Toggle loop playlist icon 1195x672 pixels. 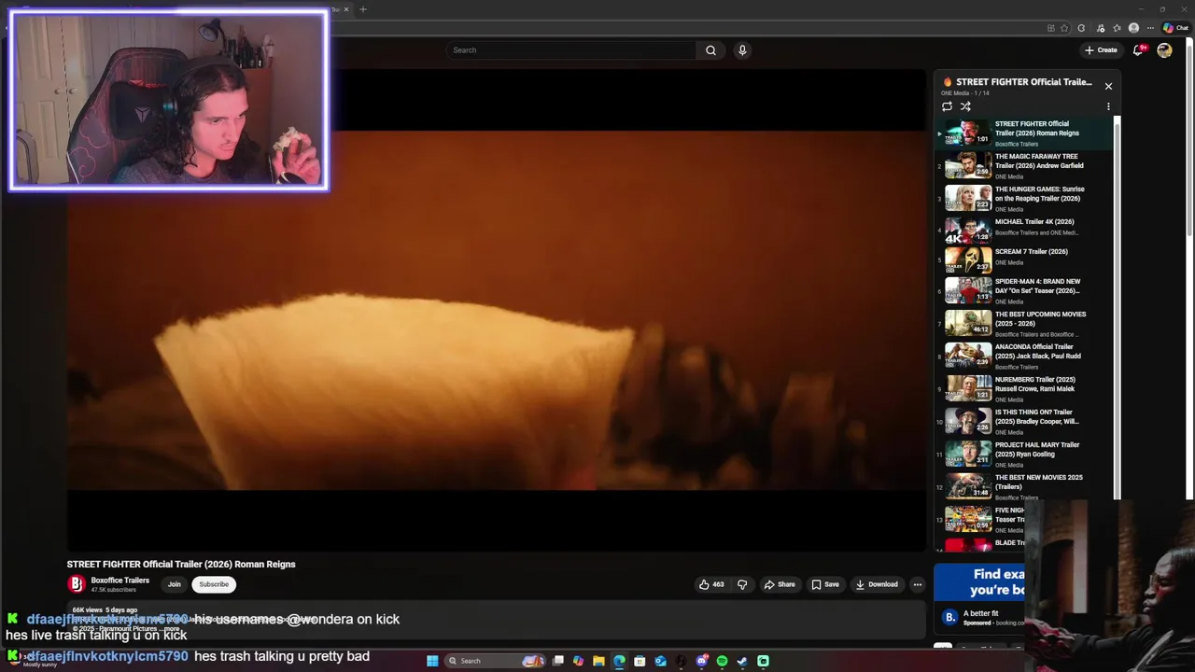(947, 106)
